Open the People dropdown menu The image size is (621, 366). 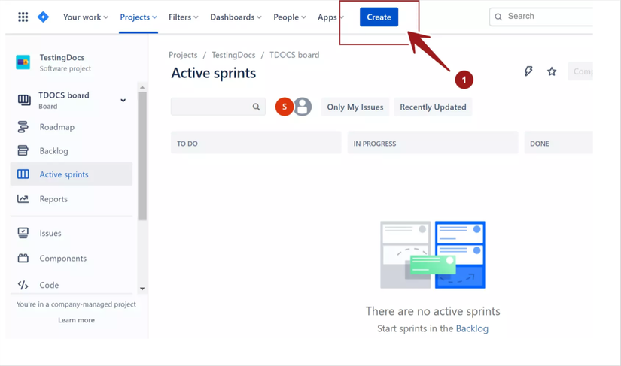tap(290, 17)
